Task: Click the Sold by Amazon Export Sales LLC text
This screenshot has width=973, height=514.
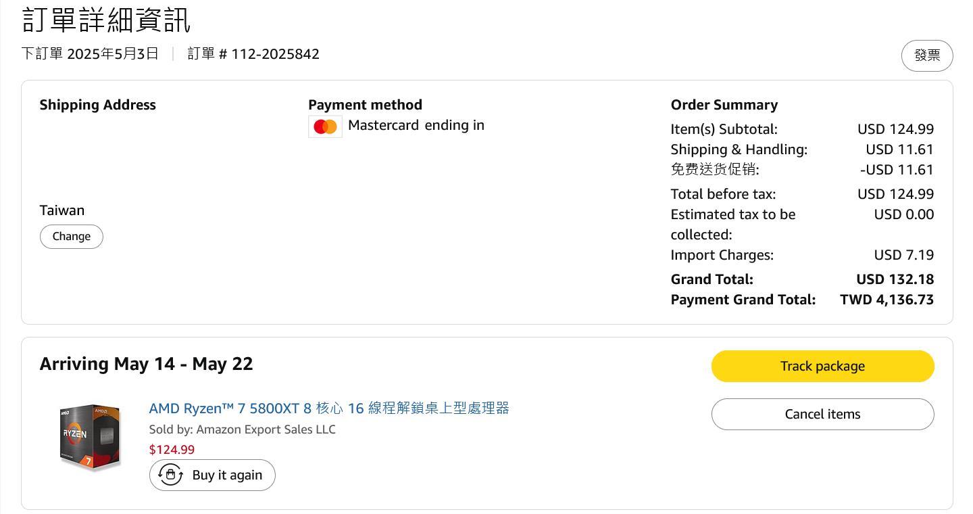Action: [243, 429]
